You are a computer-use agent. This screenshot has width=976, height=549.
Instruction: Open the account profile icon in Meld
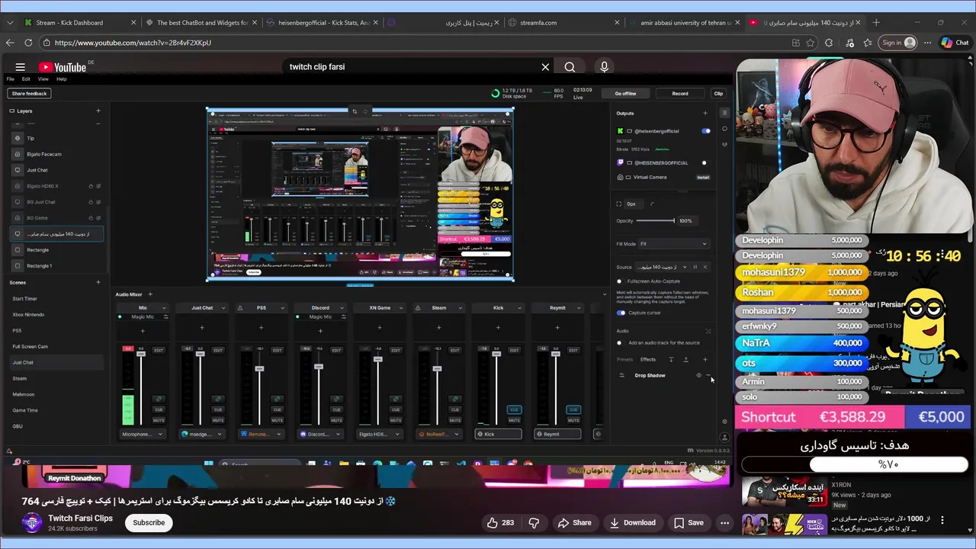pyautogui.click(x=724, y=437)
